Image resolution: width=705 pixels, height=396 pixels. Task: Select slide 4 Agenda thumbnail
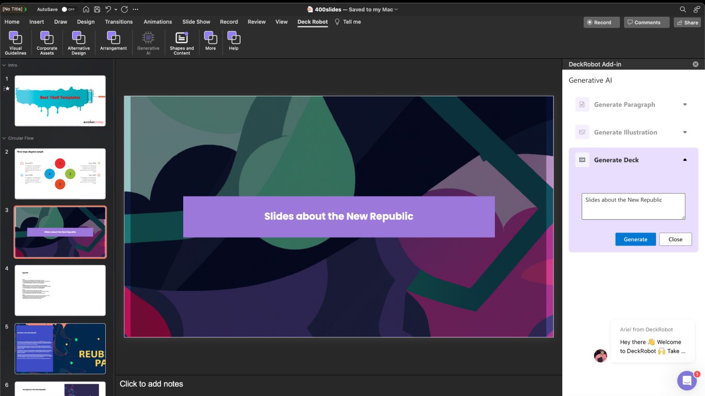[60, 290]
